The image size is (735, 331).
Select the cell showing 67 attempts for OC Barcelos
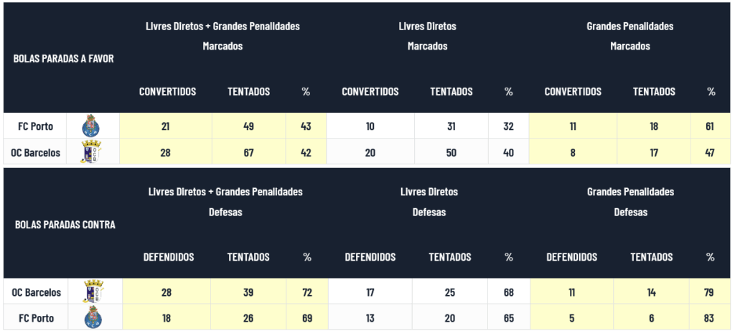(249, 151)
